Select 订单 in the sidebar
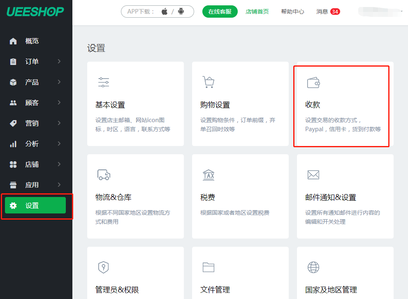This screenshot has height=299, width=408. coord(35,61)
